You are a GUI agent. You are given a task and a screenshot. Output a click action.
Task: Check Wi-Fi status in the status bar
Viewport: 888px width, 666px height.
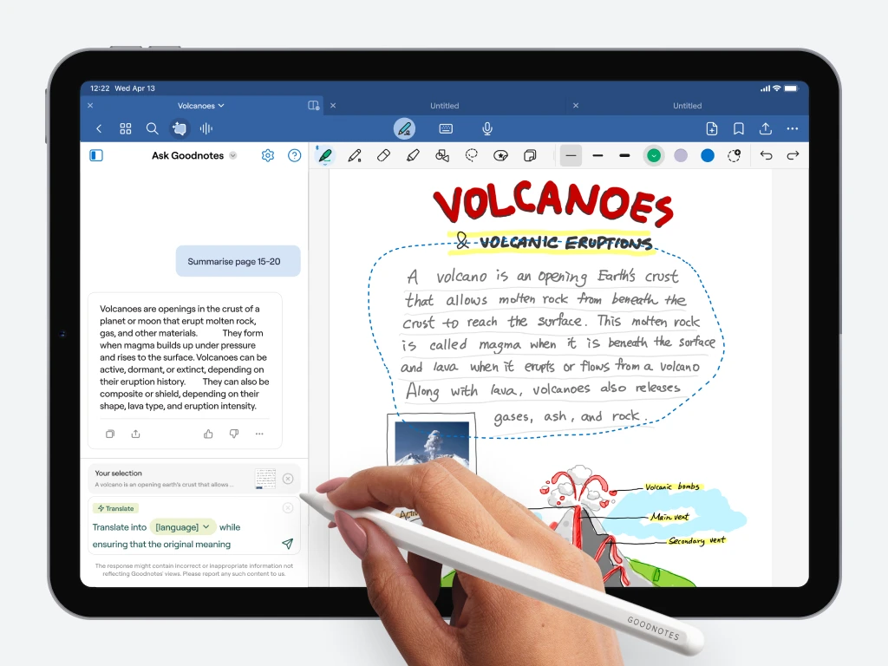(x=776, y=88)
